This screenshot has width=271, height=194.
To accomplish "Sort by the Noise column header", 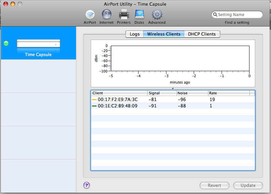I will pos(192,93).
